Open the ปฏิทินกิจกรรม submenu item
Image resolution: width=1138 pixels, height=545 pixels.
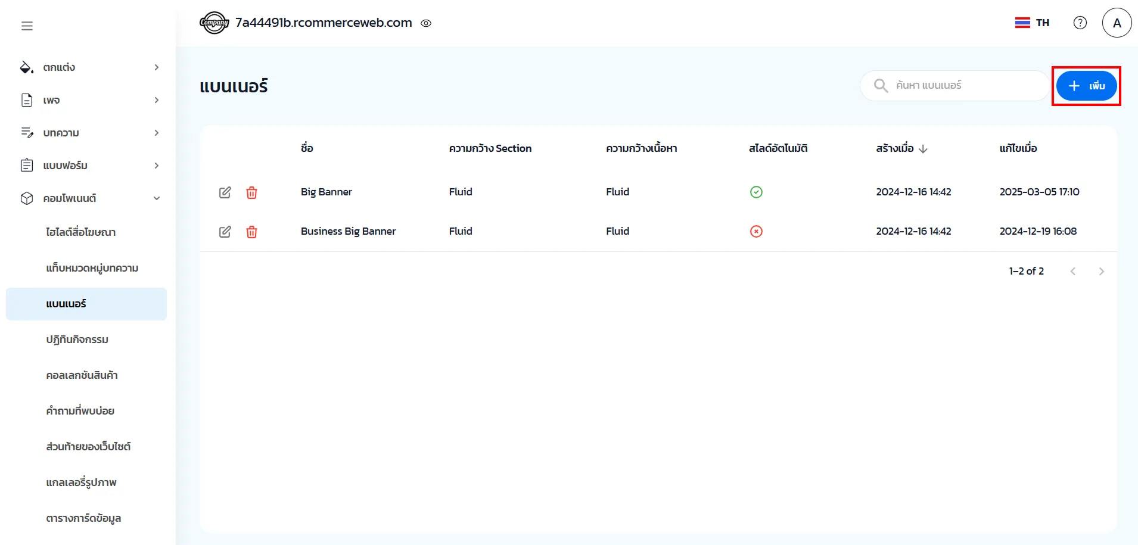(86, 340)
